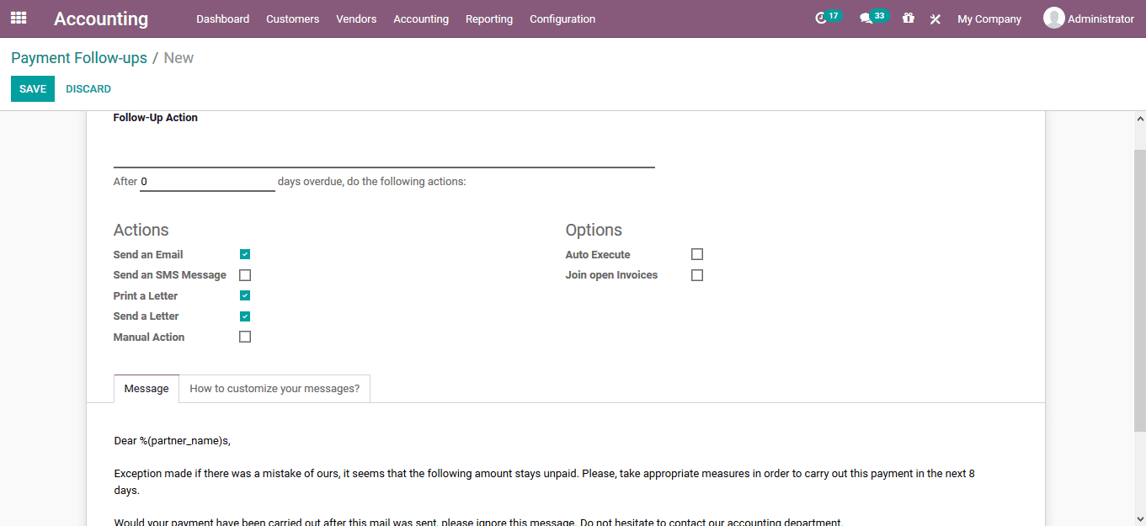1146x526 pixels.
Task: Open the activities clock icon showing 17
Action: tap(824, 18)
